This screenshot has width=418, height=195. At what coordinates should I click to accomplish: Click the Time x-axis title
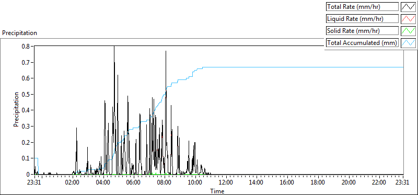217,191
